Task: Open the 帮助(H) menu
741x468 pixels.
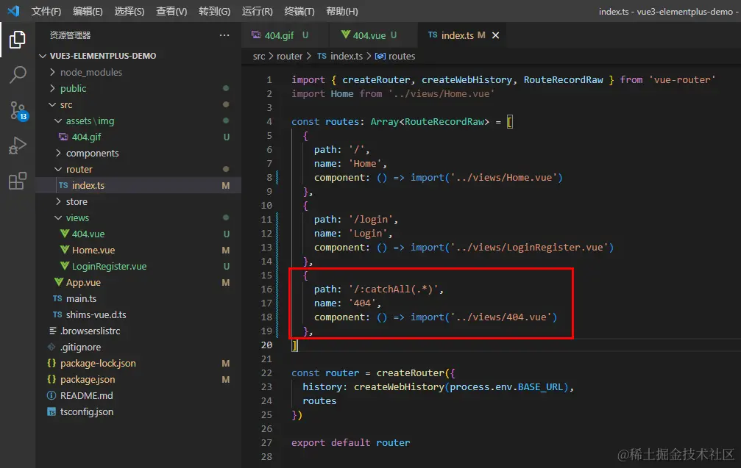Action: (x=341, y=11)
